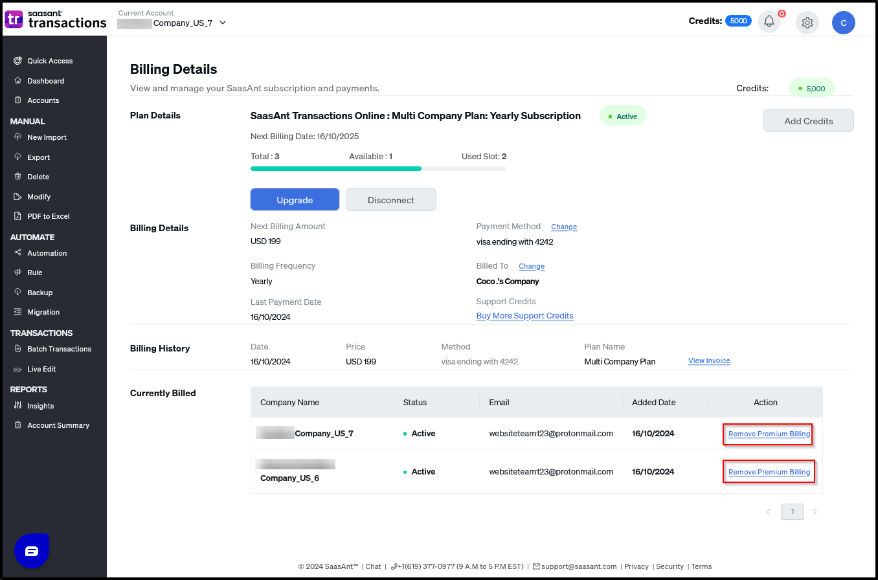Screen dimensions: 878x580
Task: Open the user avatar 'C' menu
Action: pos(843,23)
